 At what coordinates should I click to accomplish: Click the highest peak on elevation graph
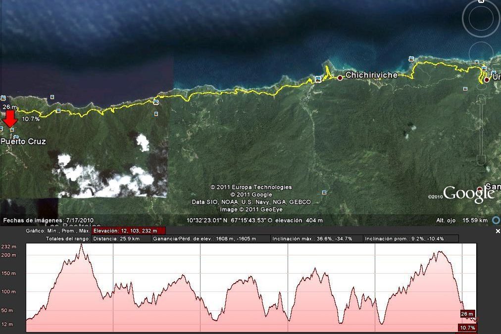[82, 245]
